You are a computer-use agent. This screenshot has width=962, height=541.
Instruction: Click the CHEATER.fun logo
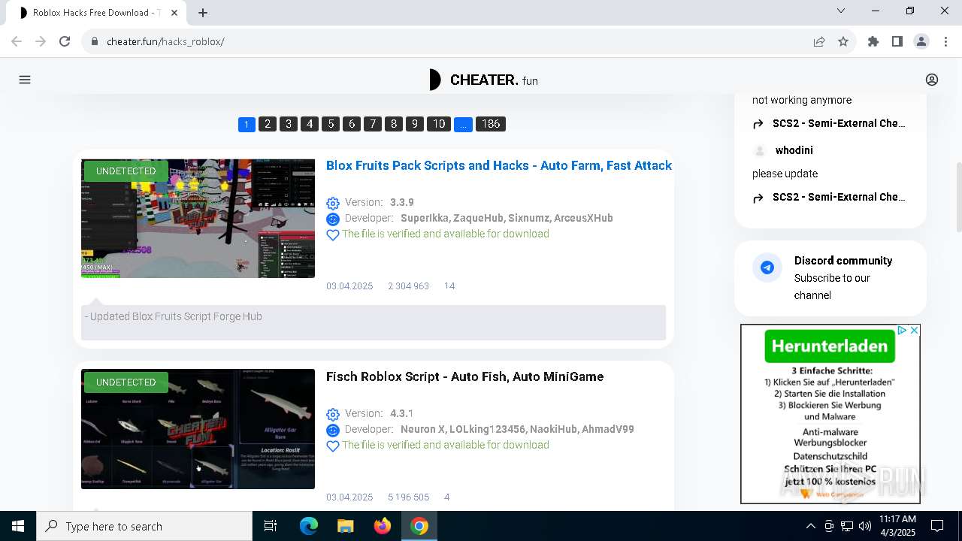(483, 80)
